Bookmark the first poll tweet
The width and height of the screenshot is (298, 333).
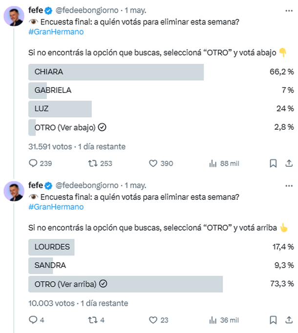point(273,163)
